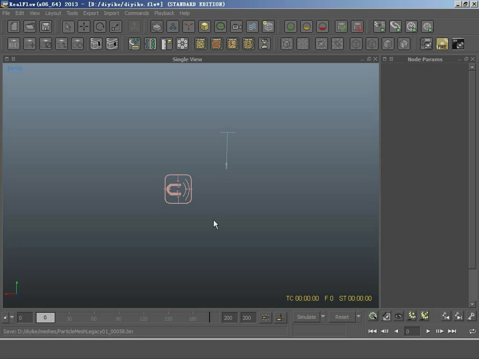Open the Import menu

(x=111, y=13)
